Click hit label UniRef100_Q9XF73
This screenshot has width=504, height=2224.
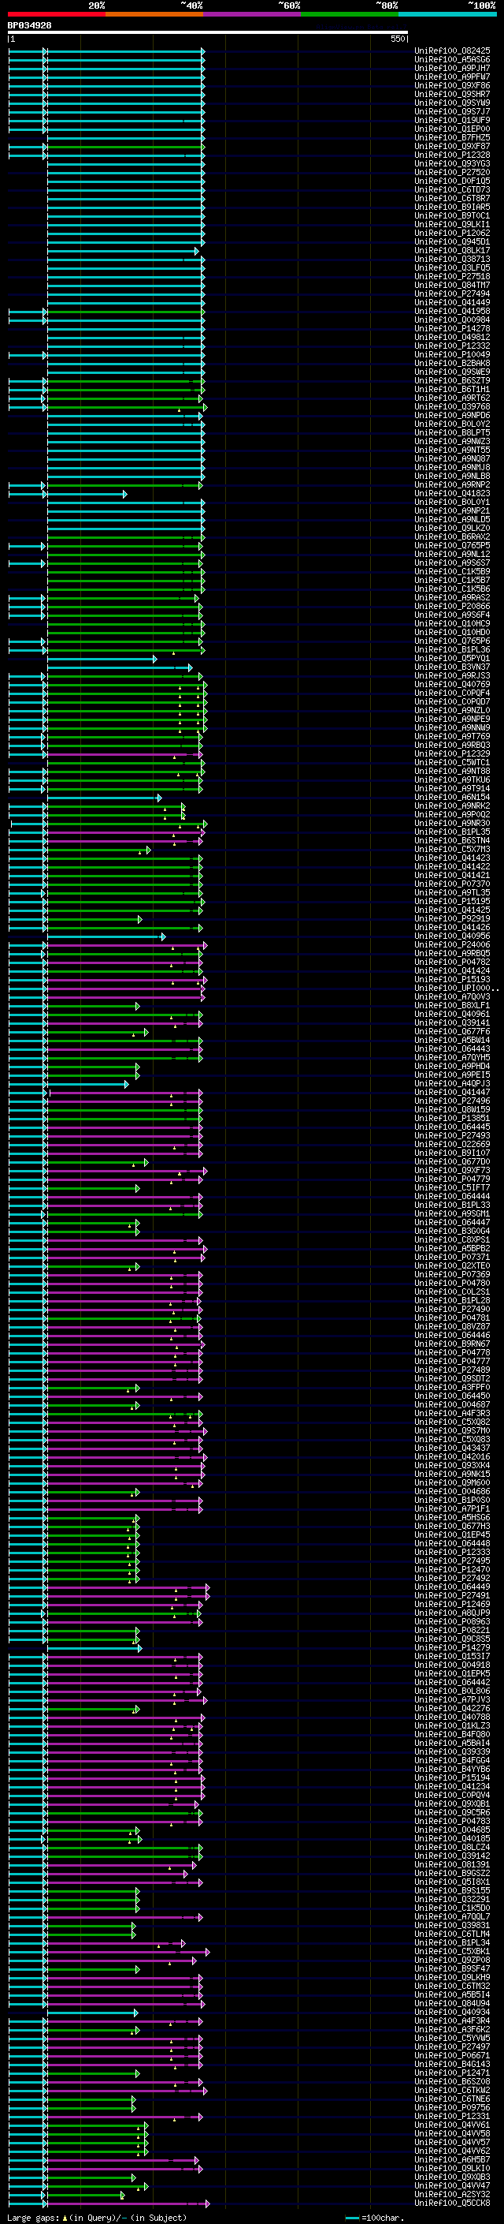[x=452, y=1171]
